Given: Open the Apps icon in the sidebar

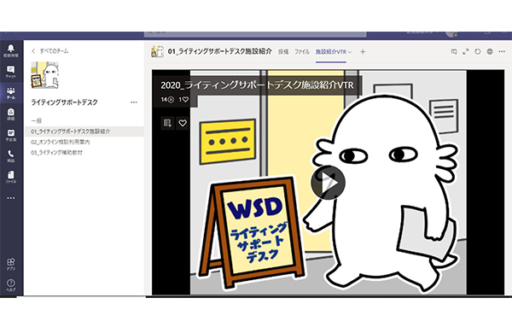Looking at the screenshot, I should click(x=11, y=264).
